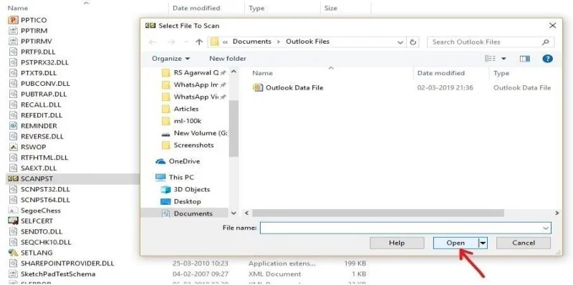Click the SETLANG file icon
Screen dimensions: 573x285
[13, 253]
